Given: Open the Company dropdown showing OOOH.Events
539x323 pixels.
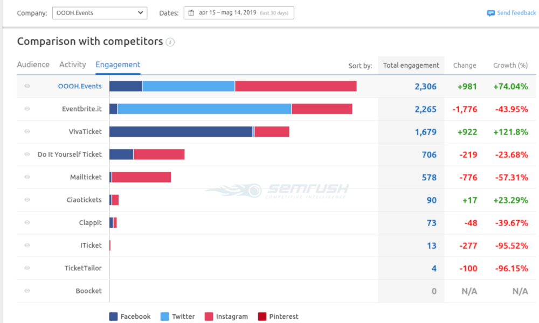Looking at the screenshot, I should 100,12.
